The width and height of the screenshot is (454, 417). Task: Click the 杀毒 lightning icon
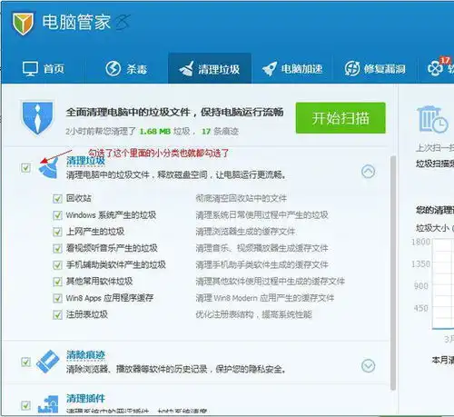tap(113, 68)
